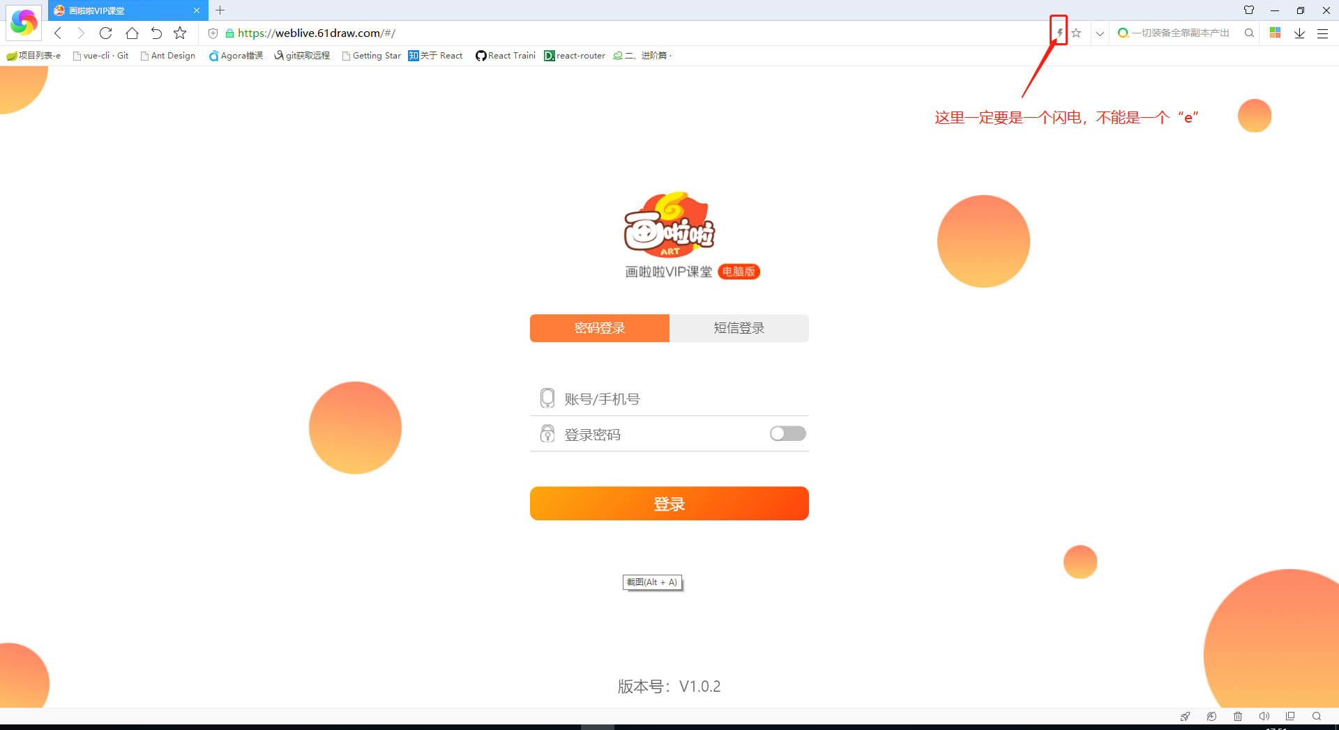This screenshot has height=730, width=1339.
Task: Toggle the speaker mute icon in status bar
Action: point(1264,716)
